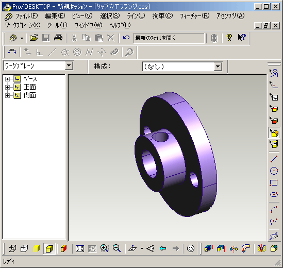
Task: Select the rectangle drawing tool
Action: (274, 182)
